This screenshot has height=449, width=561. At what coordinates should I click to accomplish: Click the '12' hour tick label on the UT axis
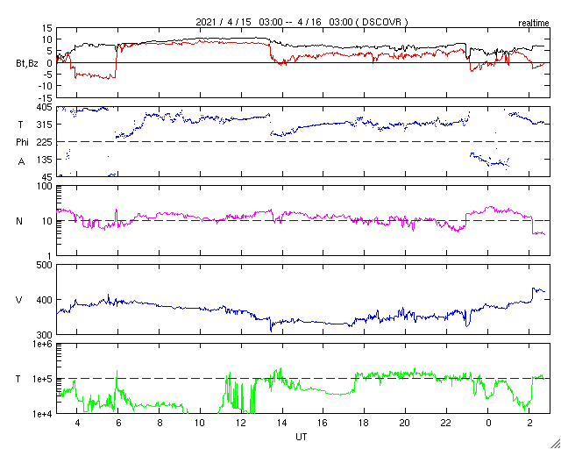coord(241,423)
